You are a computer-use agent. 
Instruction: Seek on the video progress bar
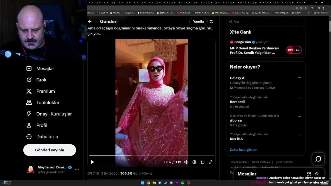(152, 155)
